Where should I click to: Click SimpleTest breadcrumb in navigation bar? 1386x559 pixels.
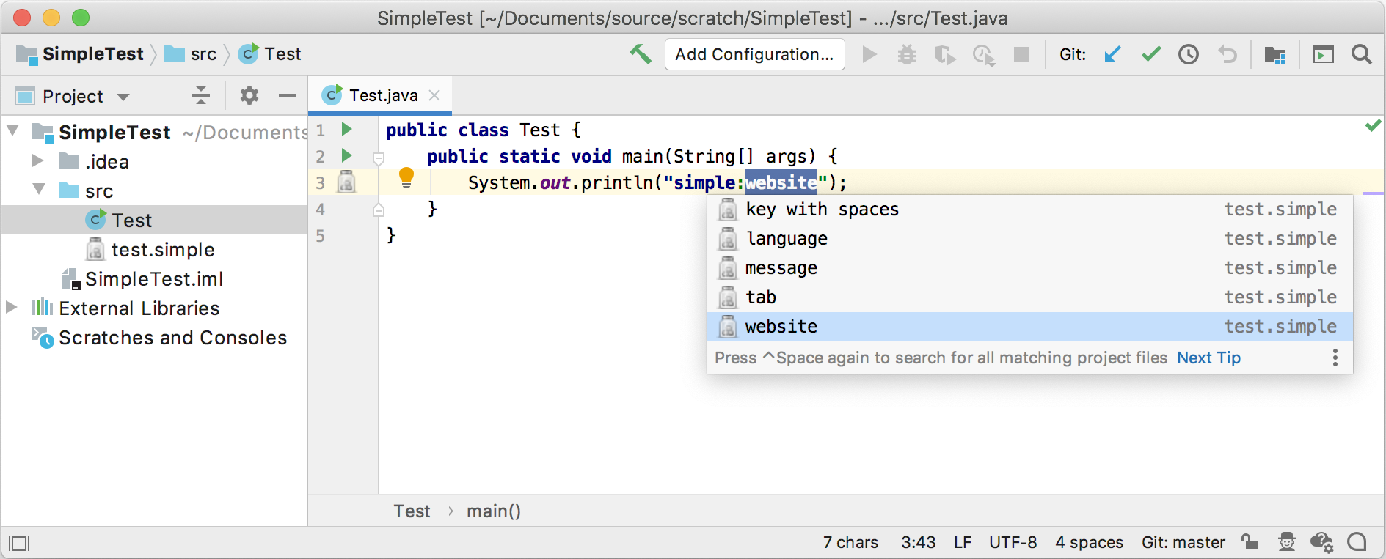pyautogui.click(x=79, y=54)
